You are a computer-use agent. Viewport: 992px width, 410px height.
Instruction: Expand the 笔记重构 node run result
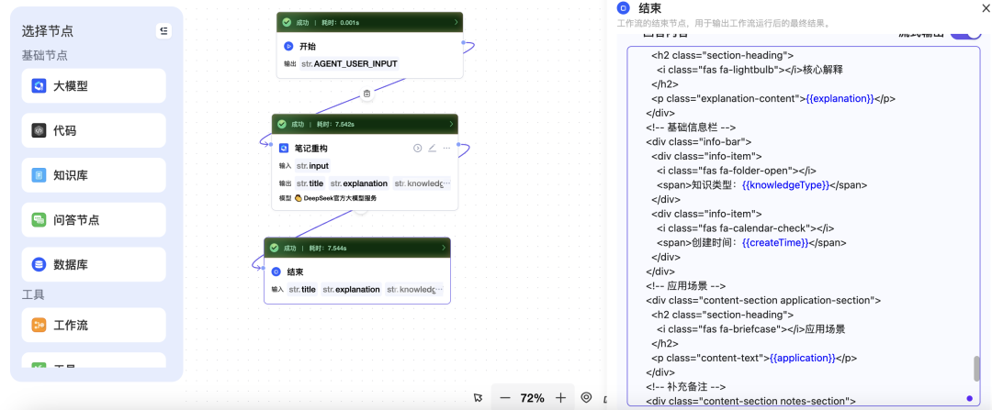[451, 124]
